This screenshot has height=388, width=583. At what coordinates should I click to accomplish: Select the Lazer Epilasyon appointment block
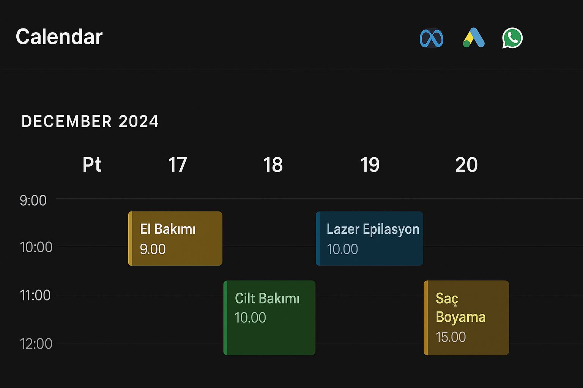[x=370, y=239]
